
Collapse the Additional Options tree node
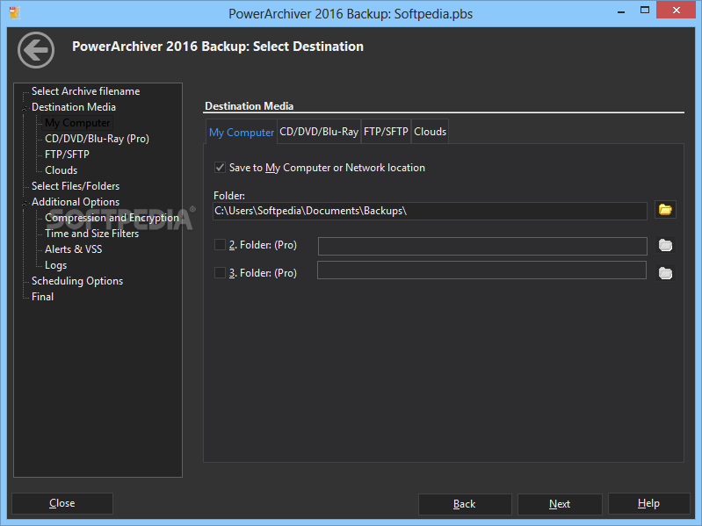click(x=25, y=203)
